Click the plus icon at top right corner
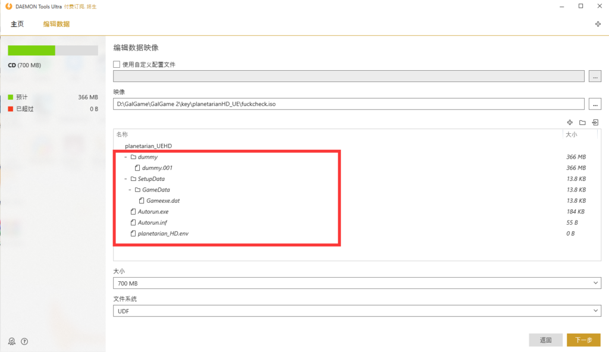Screen dimensions: 609x352 click(x=598, y=24)
